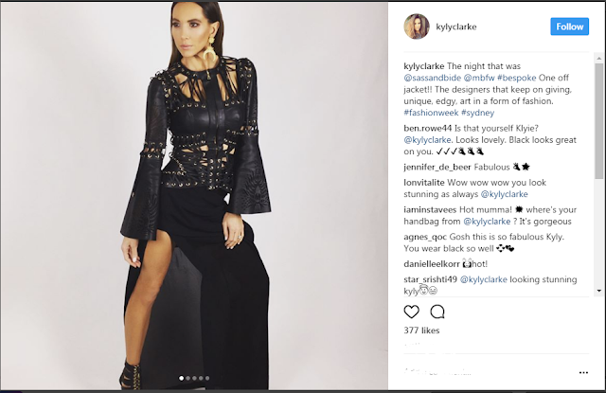Select the last carousel dot indicator

(x=207, y=378)
